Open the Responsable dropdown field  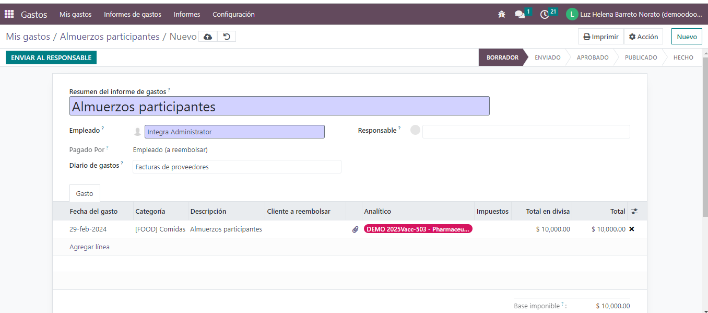526,132
